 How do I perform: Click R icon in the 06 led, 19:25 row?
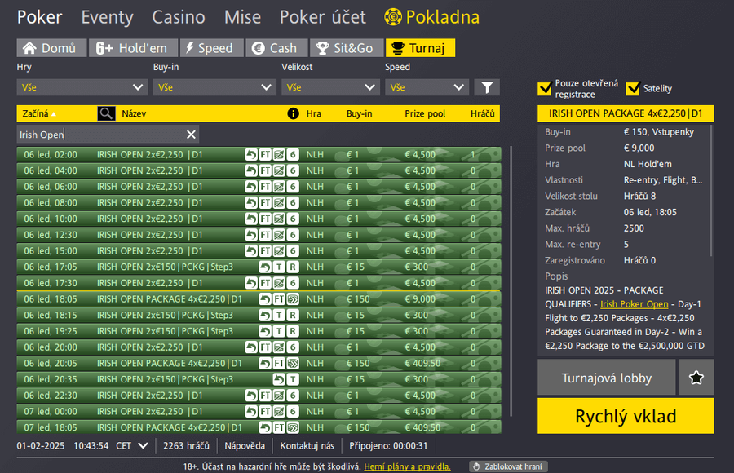(293, 331)
